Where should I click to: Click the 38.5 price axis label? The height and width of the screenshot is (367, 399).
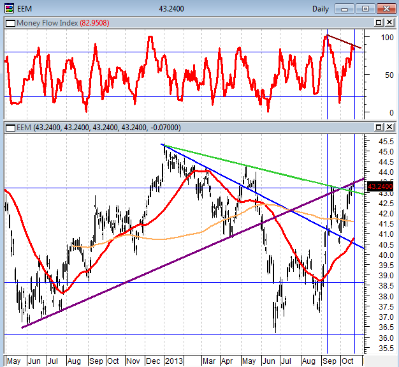coord(386,286)
